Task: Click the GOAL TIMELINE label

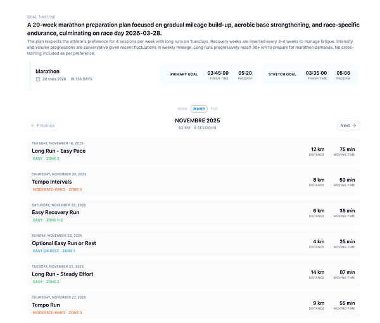Action: [x=41, y=17]
